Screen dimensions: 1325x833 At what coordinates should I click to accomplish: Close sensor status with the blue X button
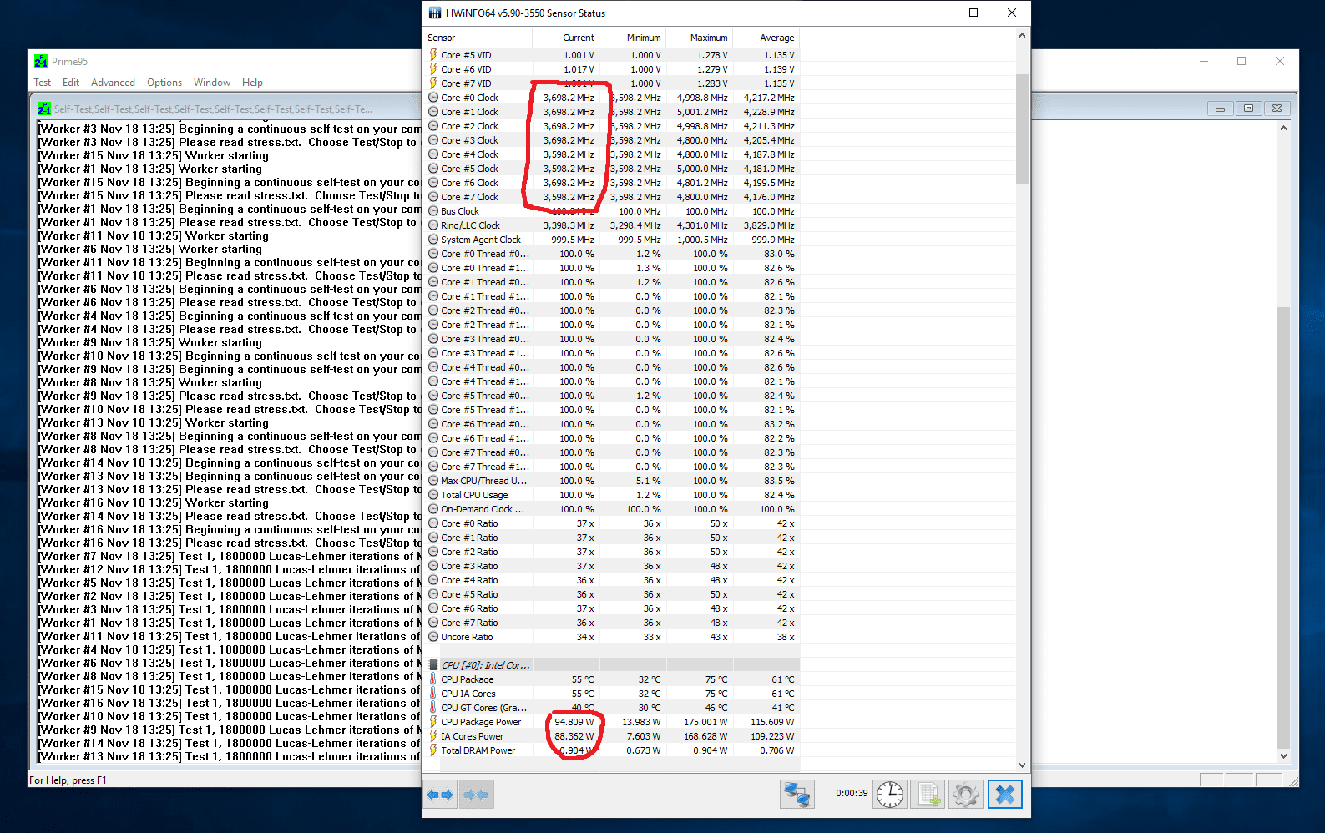coord(1005,794)
